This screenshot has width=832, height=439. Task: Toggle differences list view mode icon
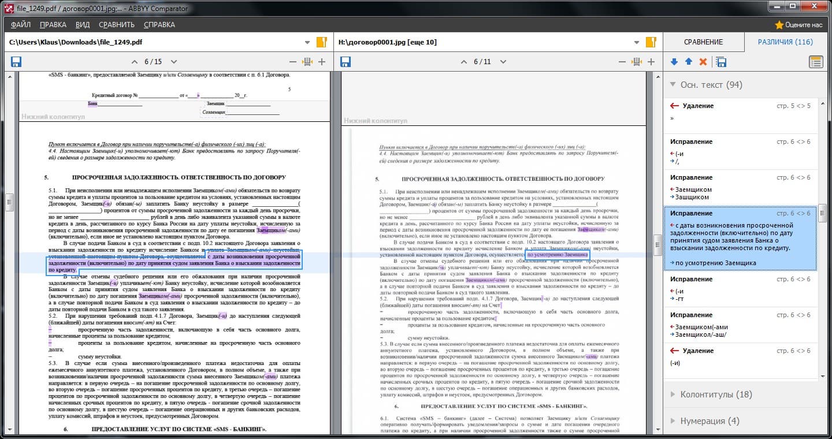click(x=816, y=62)
